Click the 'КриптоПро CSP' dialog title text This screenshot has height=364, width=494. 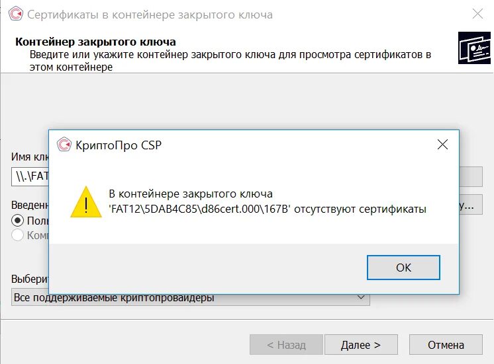[x=119, y=145]
